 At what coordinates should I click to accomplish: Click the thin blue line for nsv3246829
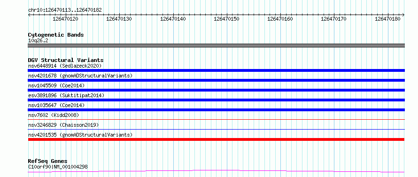[216, 129]
